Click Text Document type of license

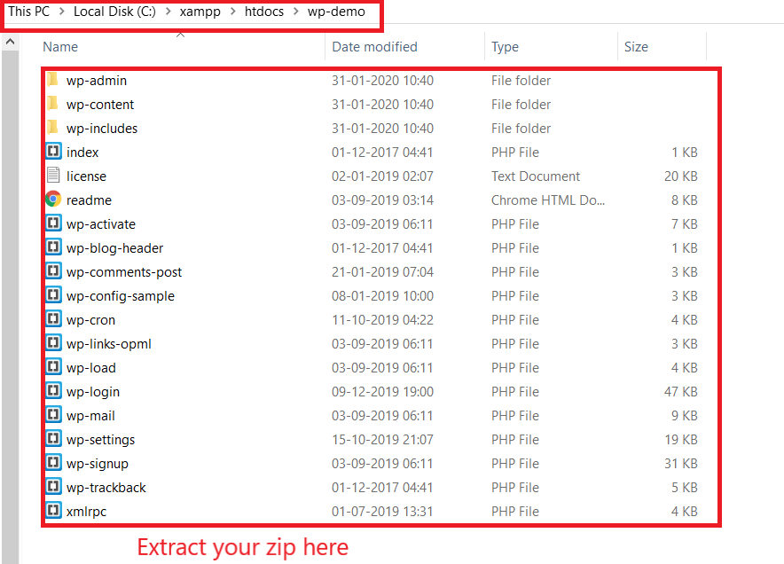tap(536, 176)
